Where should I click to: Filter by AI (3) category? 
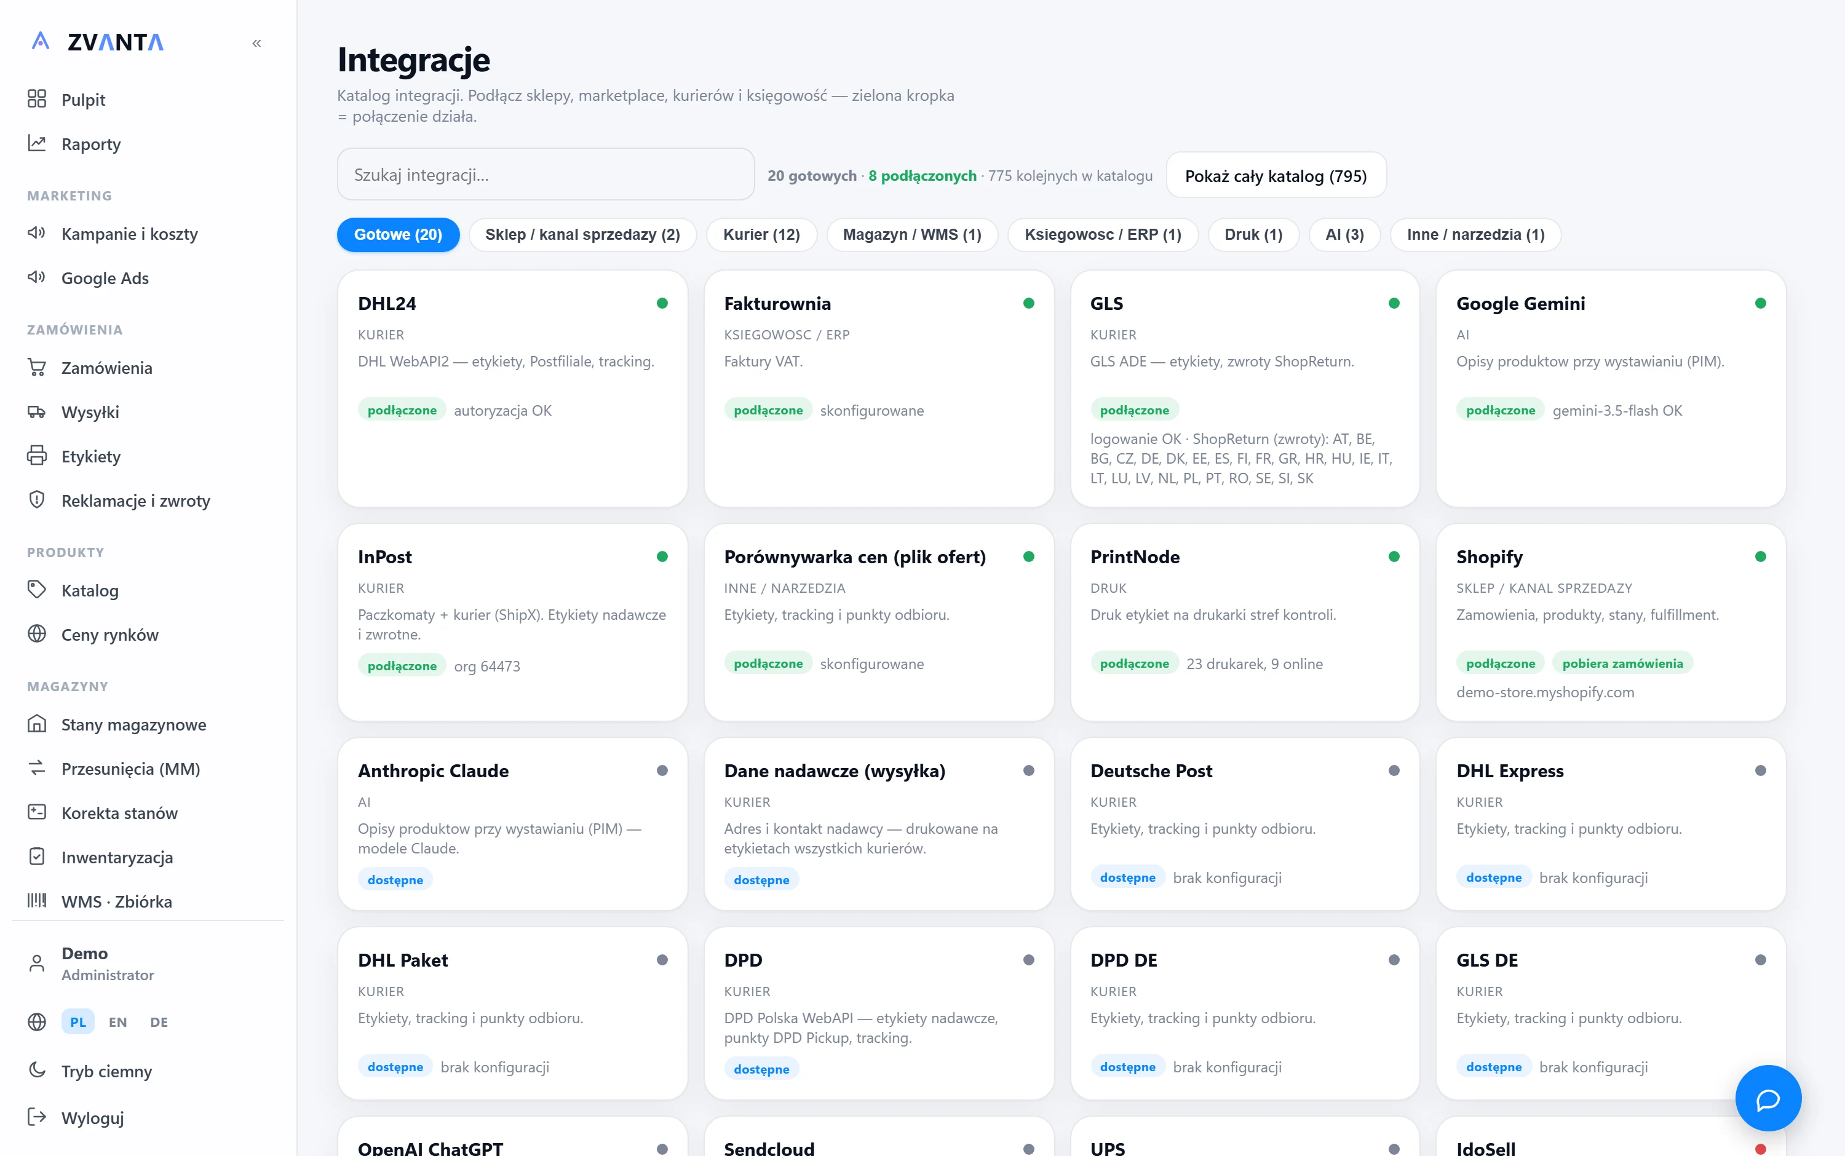(x=1344, y=235)
